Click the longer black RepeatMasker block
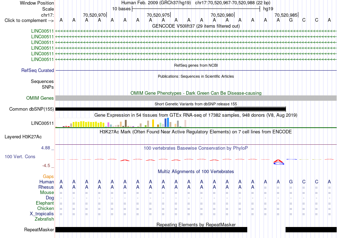This screenshot has width=337, height=238. 151,229
